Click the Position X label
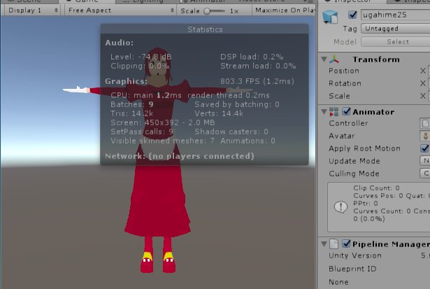This screenshot has height=289, width=430. 423,71
